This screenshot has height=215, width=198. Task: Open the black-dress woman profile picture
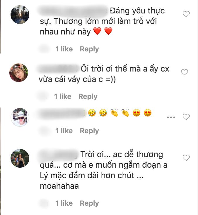[x=20, y=158]
